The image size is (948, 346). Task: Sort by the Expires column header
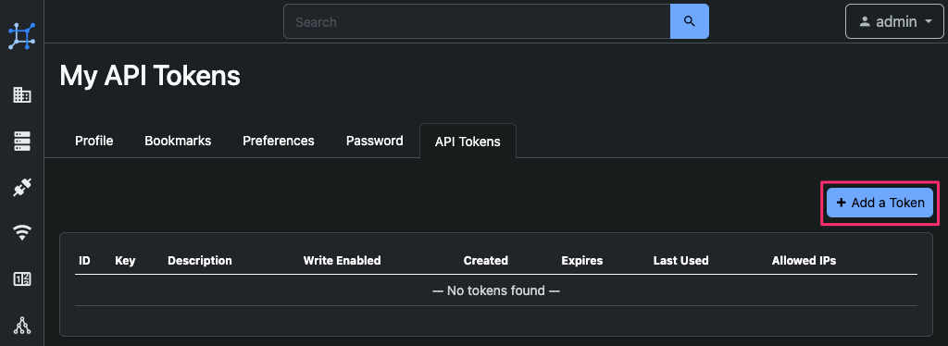click(581, 261)
